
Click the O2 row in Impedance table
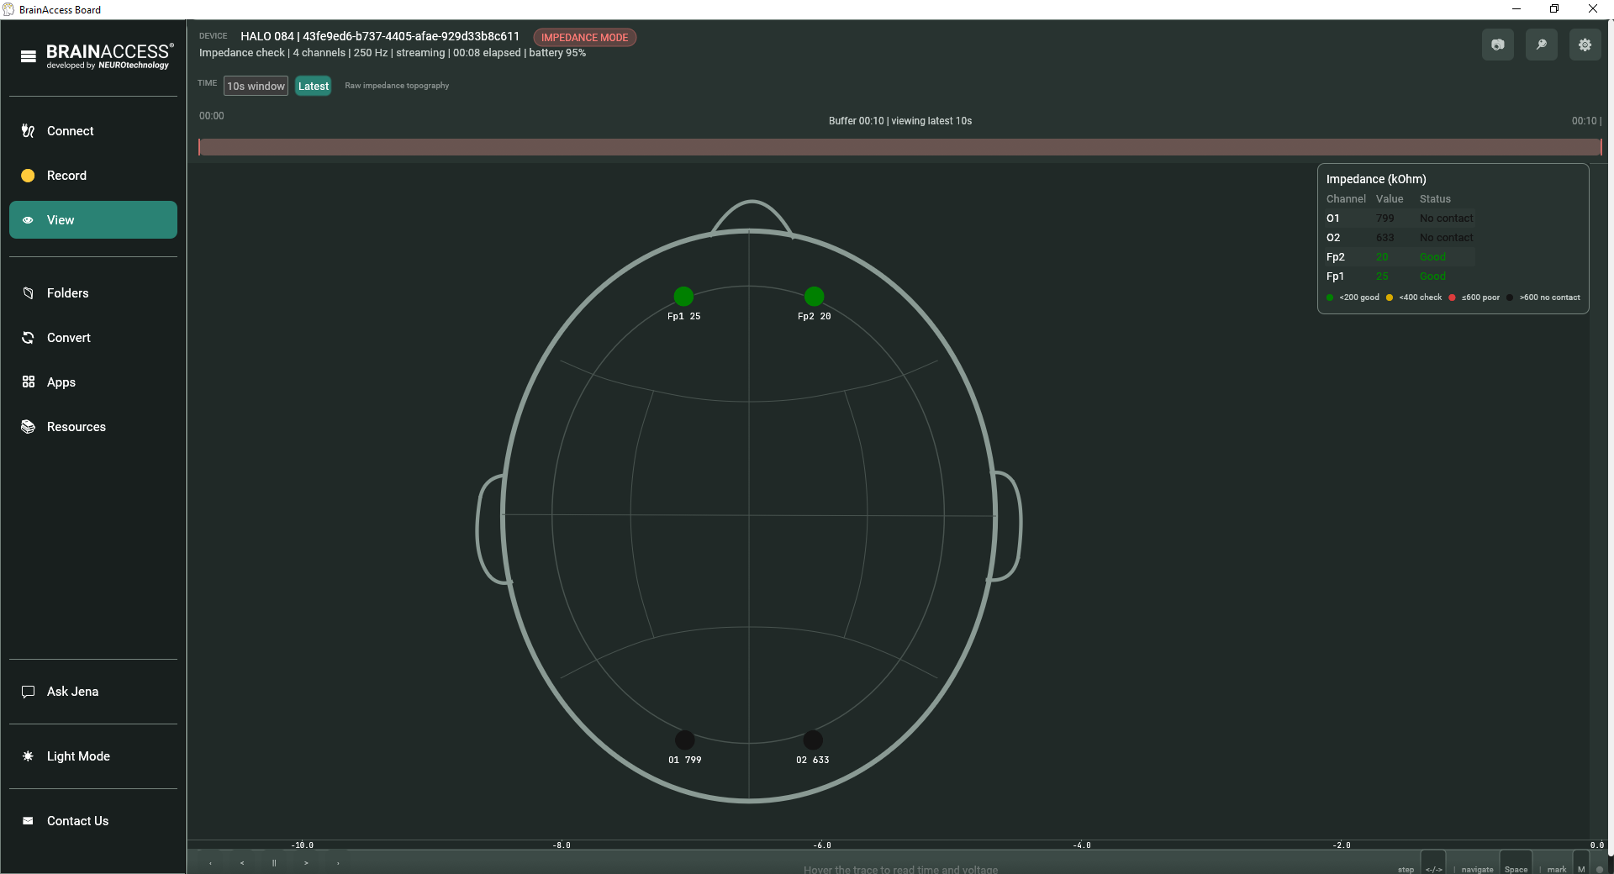tap(1400, 238)
